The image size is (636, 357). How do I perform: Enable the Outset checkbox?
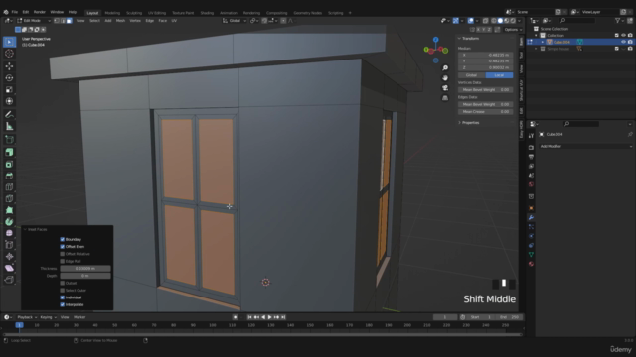(x=62, y=283)
